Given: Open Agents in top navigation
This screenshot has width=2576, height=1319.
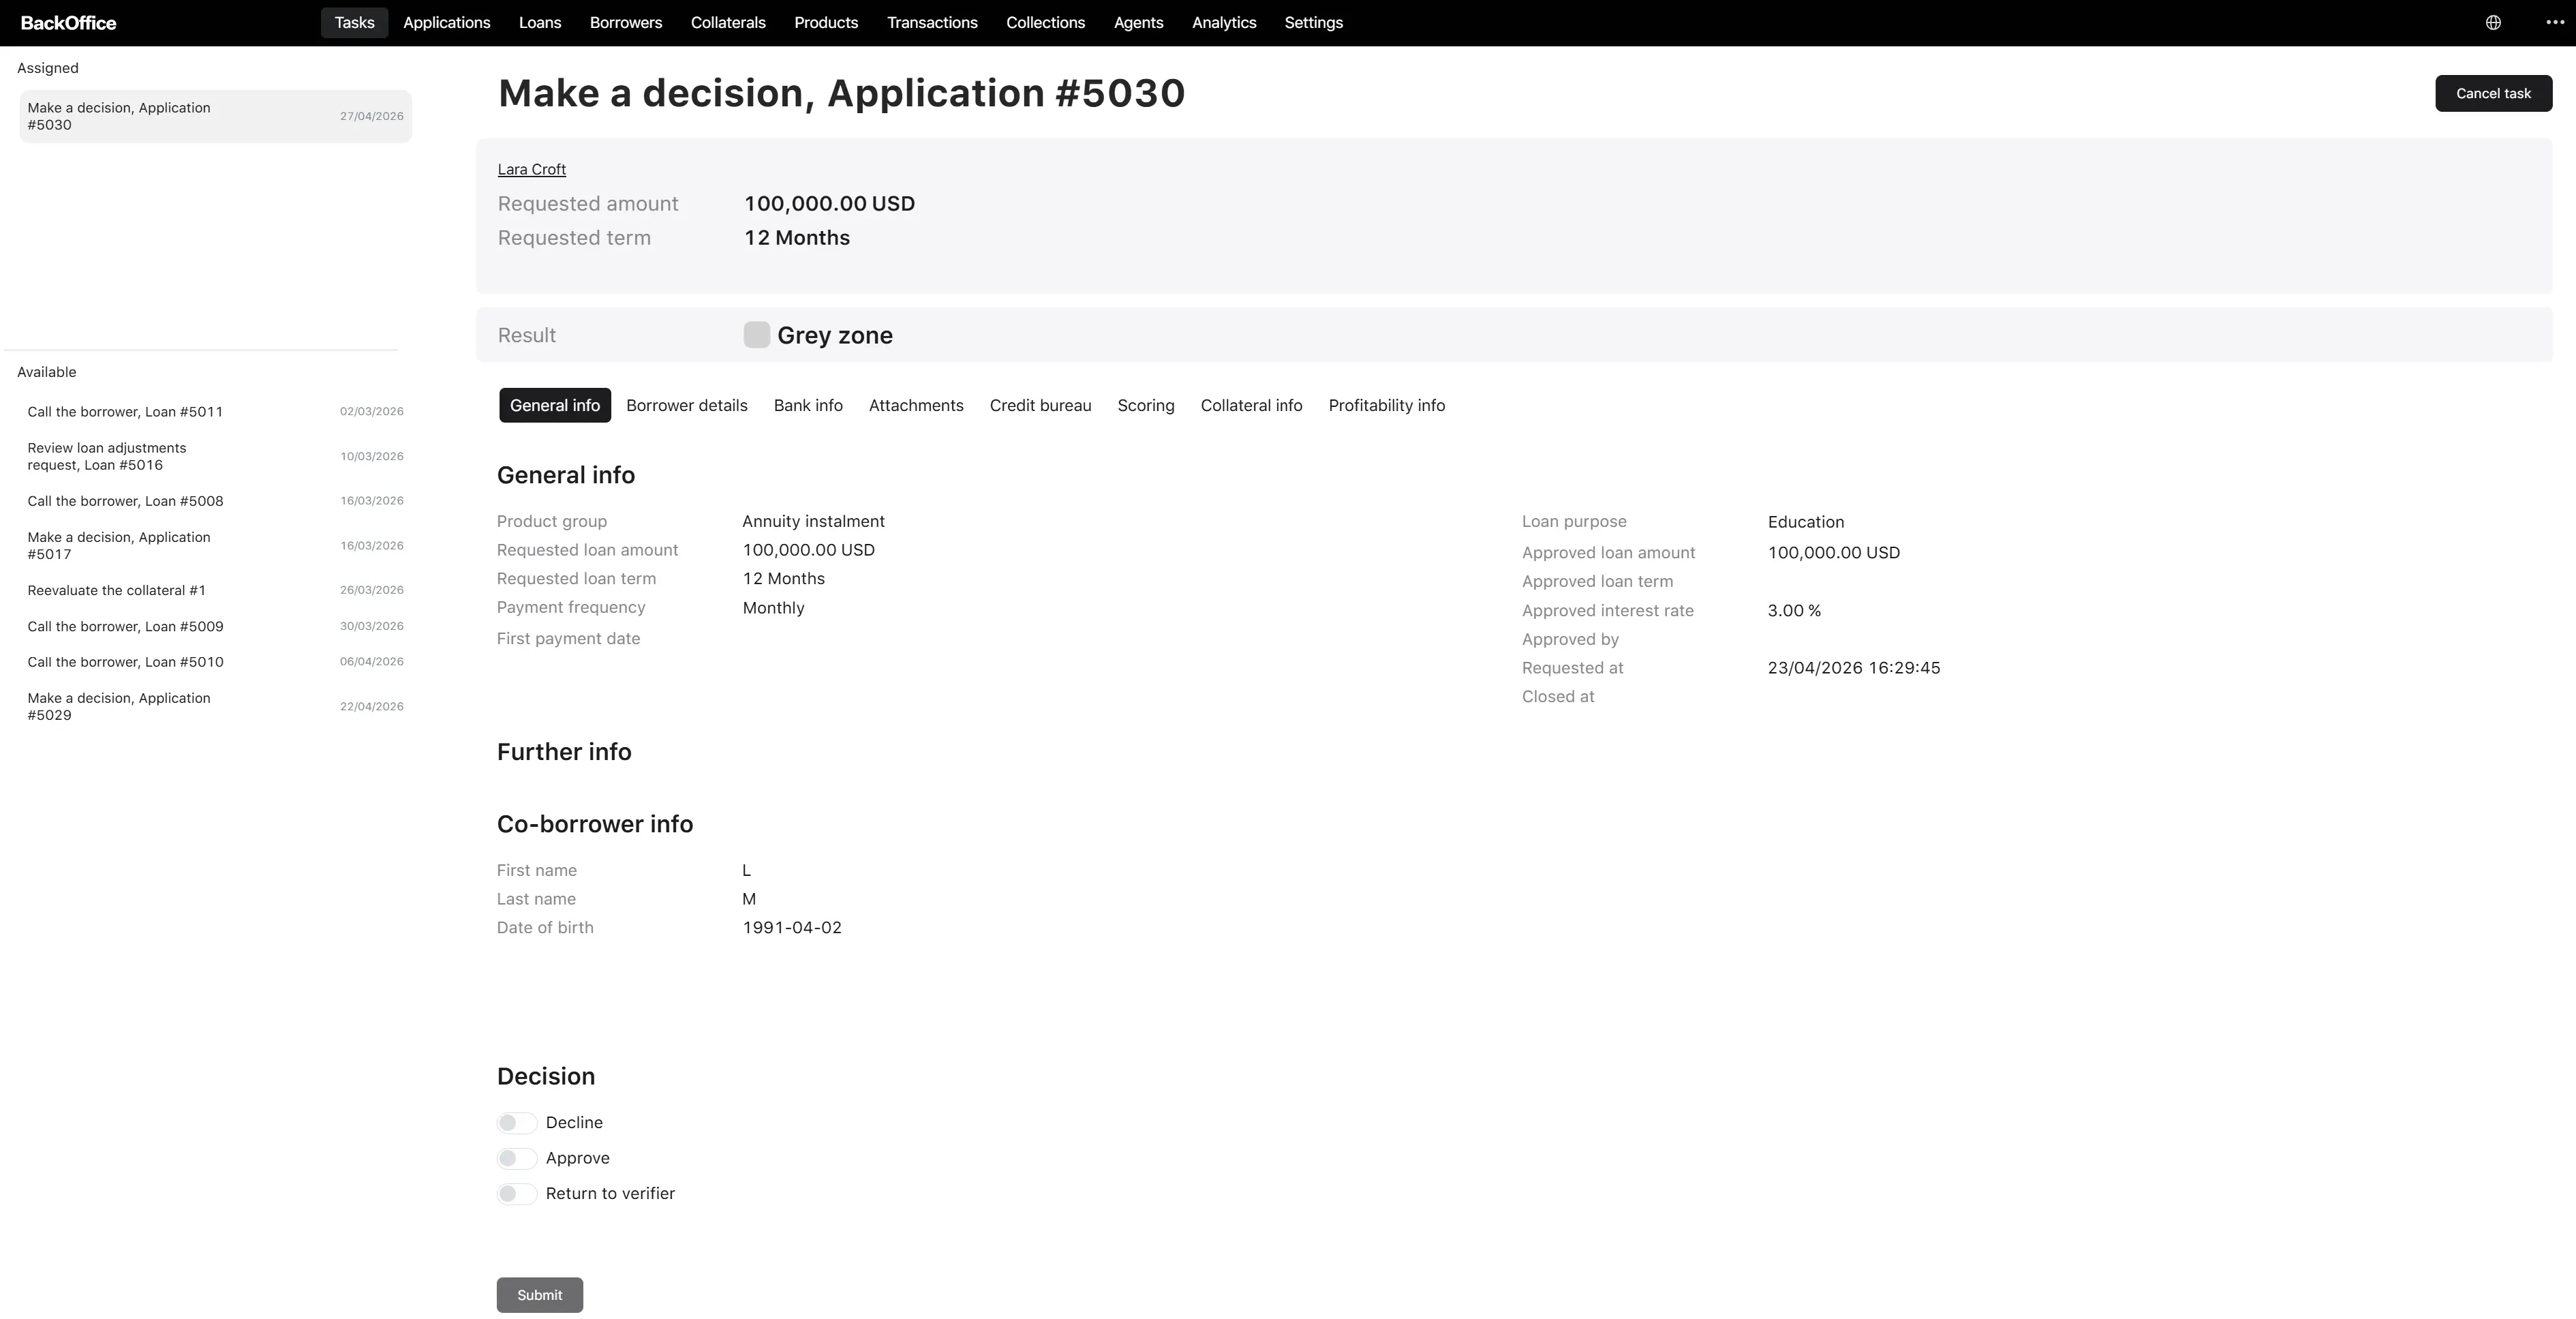Looking at the screenshot, I should pos(1138,23).
